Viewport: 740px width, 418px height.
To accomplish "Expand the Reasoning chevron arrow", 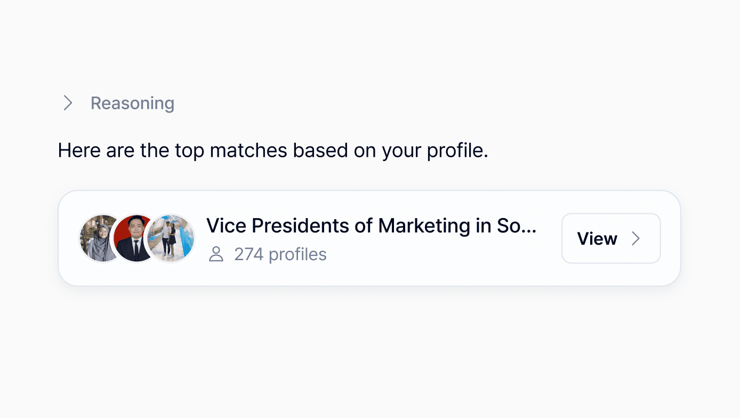I will pos(68,103).
